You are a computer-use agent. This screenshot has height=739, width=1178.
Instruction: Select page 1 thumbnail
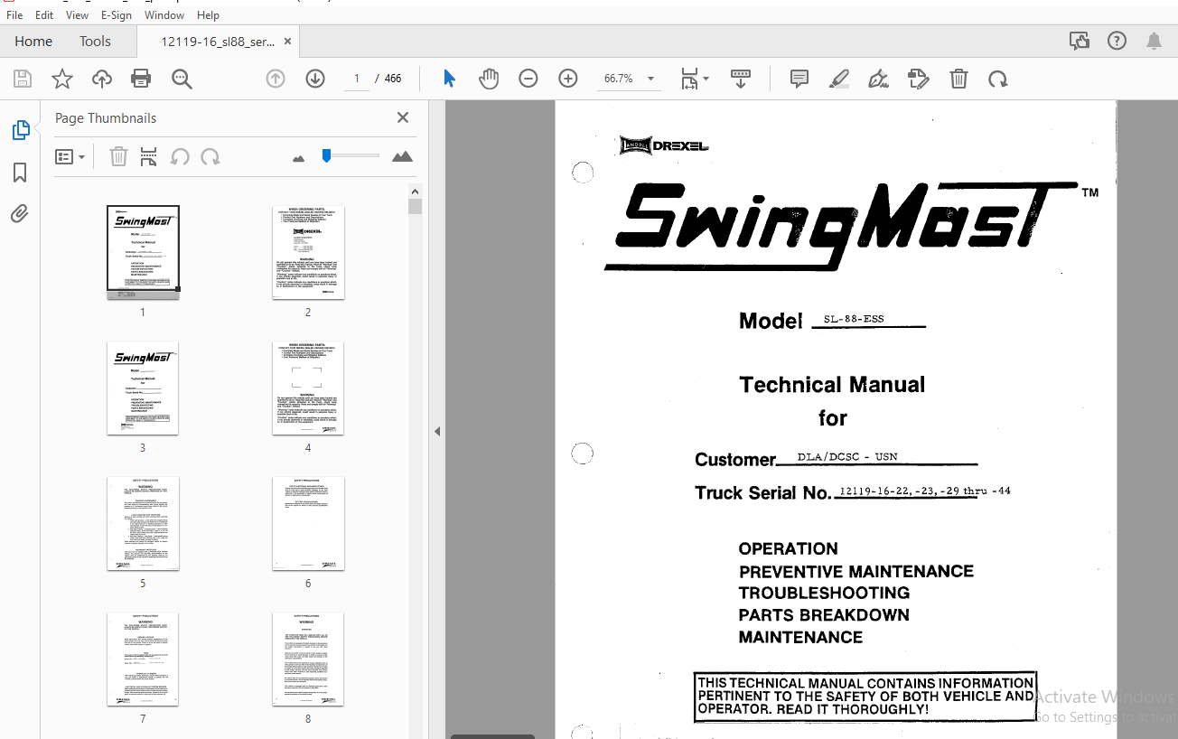click(143, 251)
